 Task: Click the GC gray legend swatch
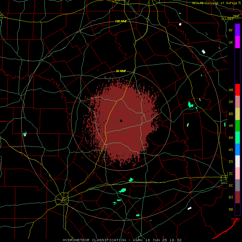[237, 185]
